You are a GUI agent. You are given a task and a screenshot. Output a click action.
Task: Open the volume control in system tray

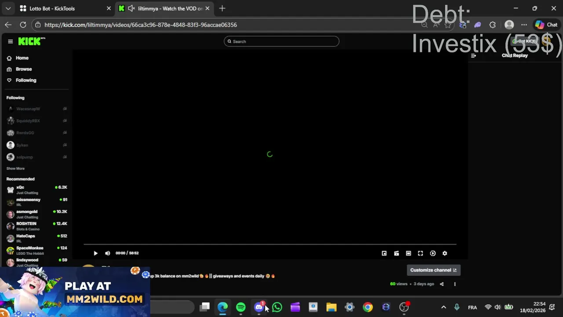pyautogui.click(x=497, y=307)
